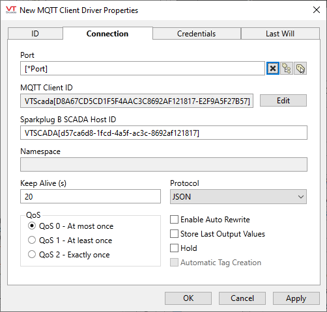Expand the Protocol dropdown showing JSON

238,197
